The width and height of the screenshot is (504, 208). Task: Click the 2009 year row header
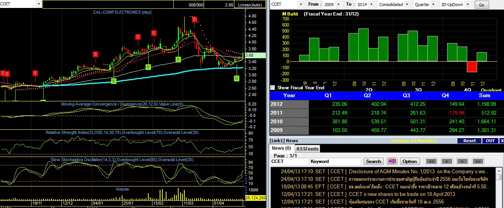[289, 130]
